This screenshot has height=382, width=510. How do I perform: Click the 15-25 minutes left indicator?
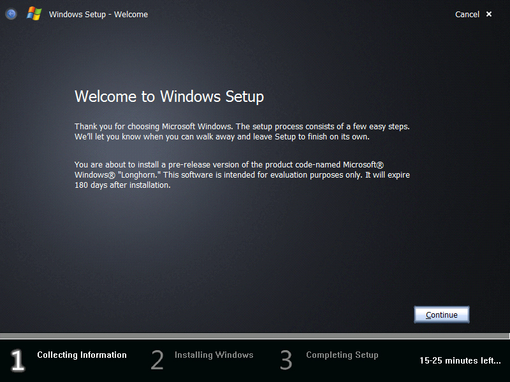click(x=460, y=360)
